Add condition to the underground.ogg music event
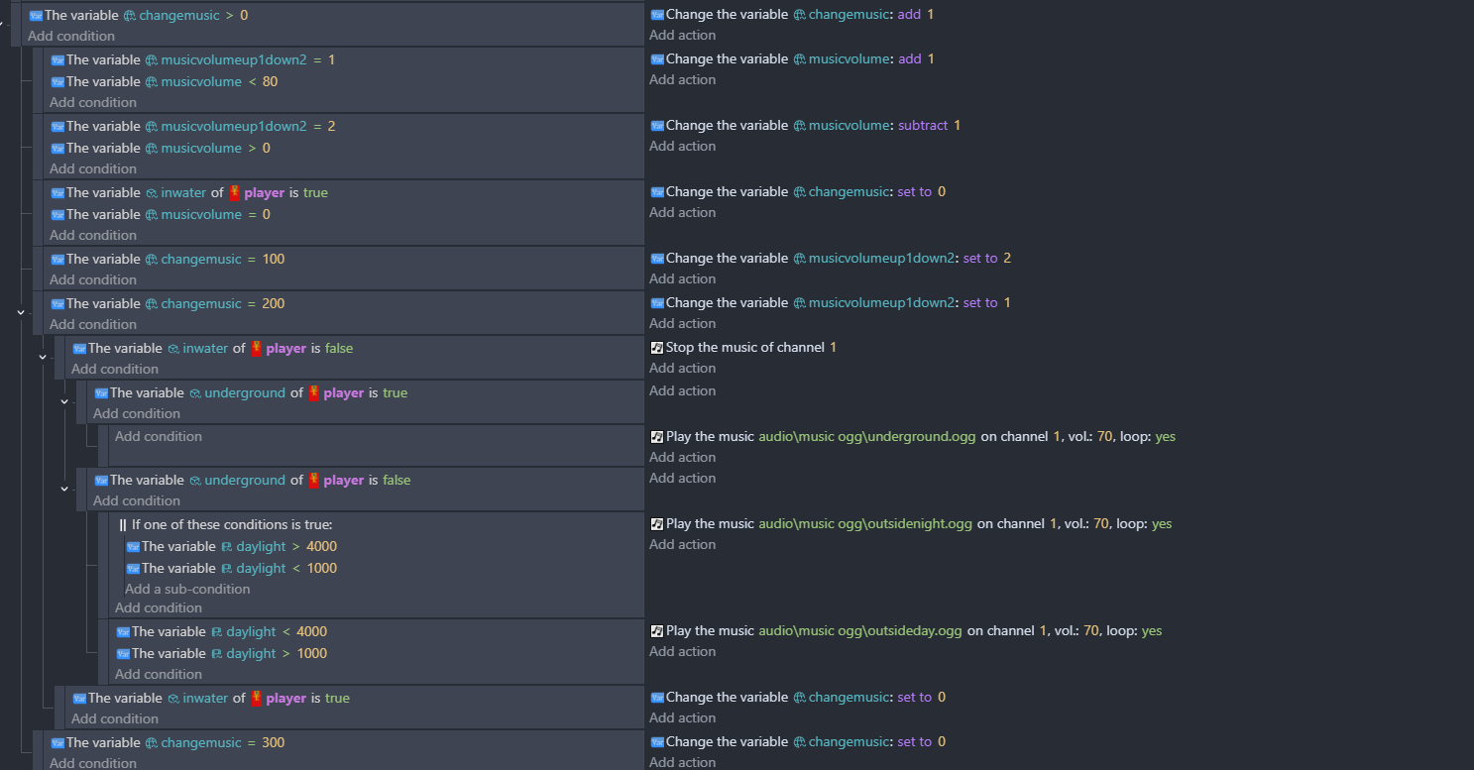Screen dimensions: 1474x770 (159, 436)
